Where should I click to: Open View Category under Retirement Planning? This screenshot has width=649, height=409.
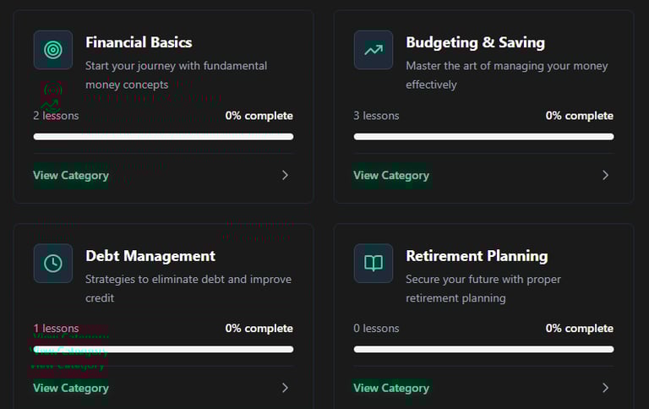391,388
